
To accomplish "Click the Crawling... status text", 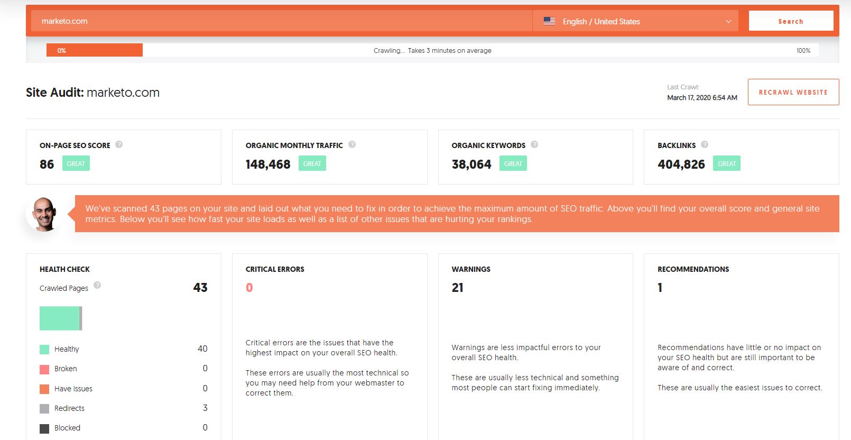I will [x=432, y=51].
